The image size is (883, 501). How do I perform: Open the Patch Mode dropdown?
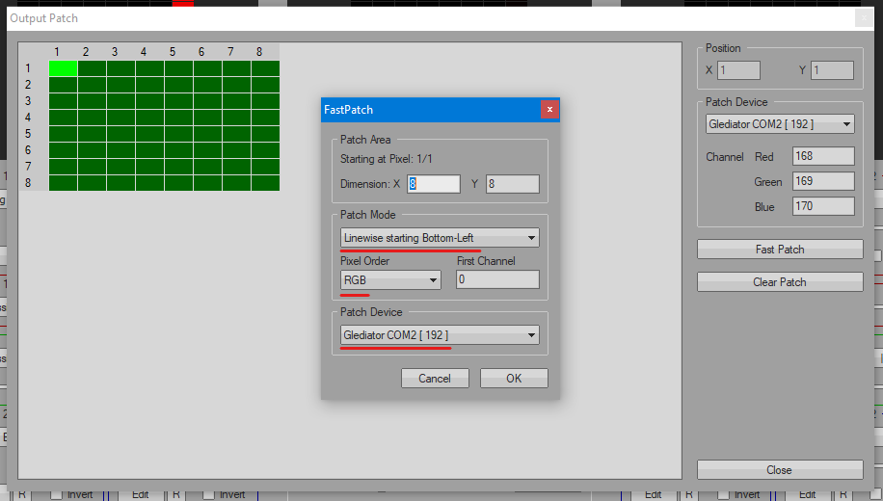point(440,238)
